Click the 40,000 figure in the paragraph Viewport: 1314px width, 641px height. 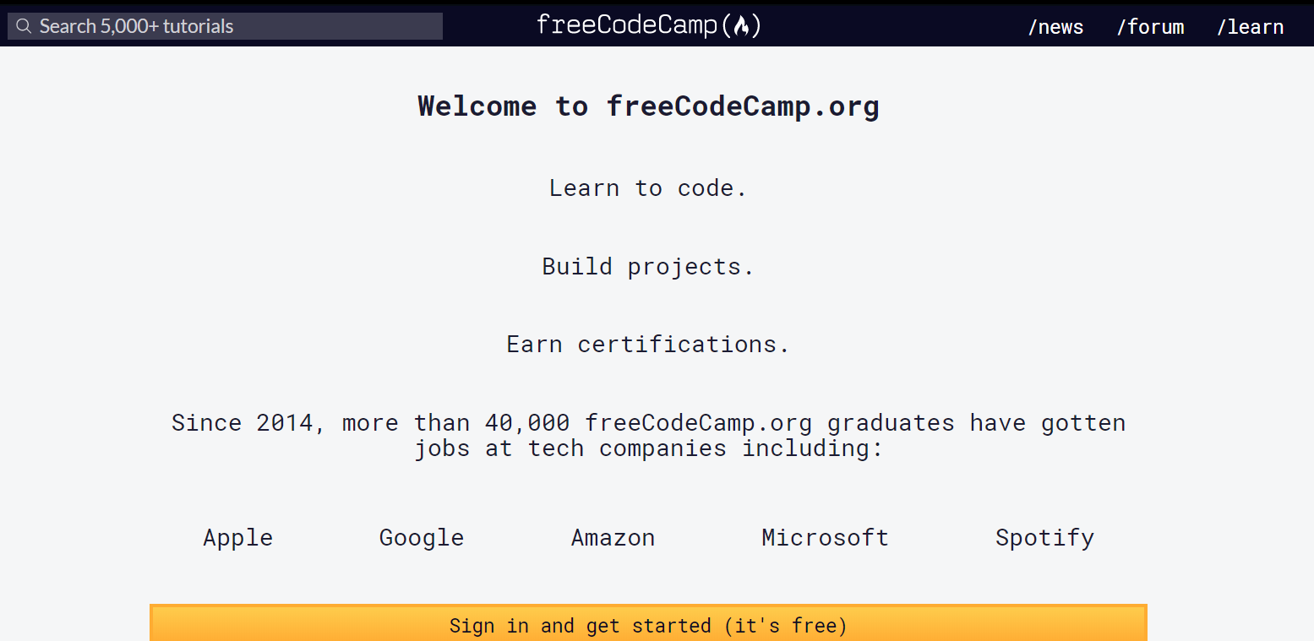pos(527,423)
